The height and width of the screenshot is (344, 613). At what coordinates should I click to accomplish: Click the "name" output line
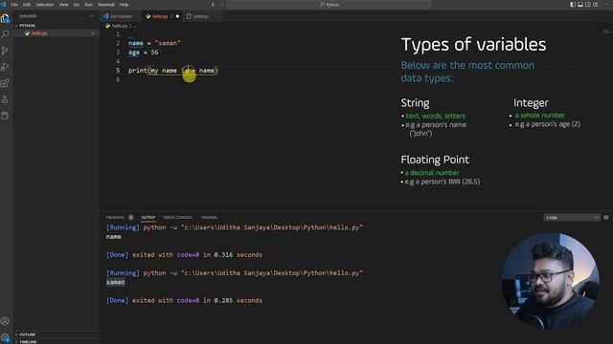point(113,237)
